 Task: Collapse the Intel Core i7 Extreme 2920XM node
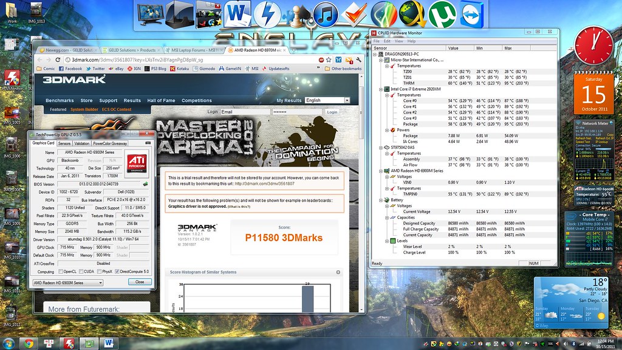point(381,89)
